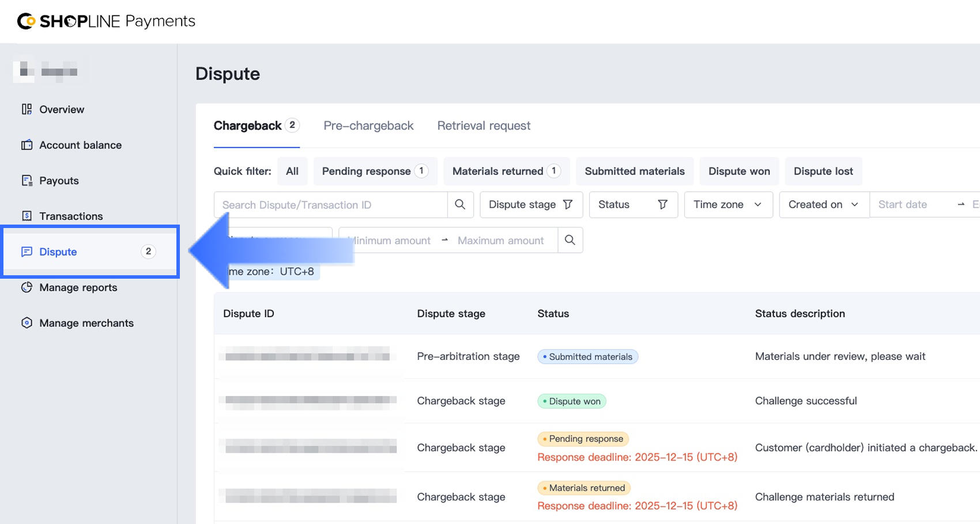Filter by Materials returned

tap(506, 171)
